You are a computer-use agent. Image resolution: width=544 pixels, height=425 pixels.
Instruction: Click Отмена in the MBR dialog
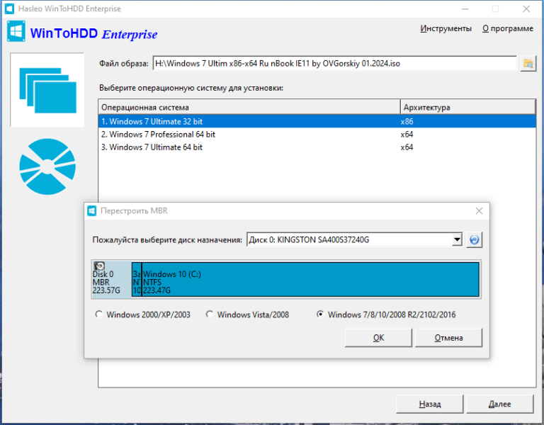tap(448, 338)
